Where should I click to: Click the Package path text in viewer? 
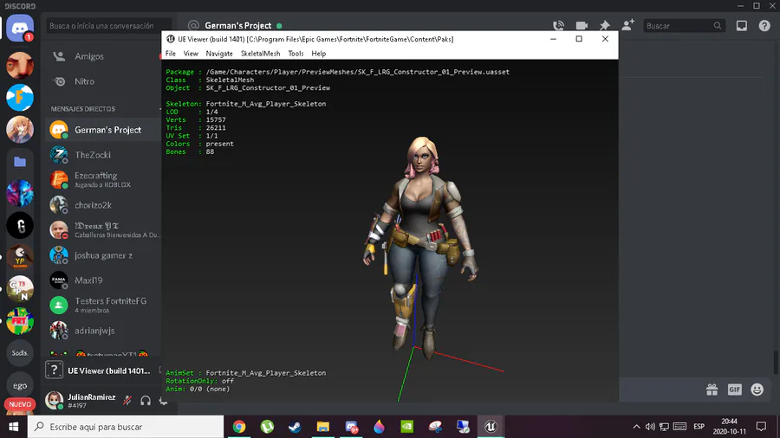point(358,72)
